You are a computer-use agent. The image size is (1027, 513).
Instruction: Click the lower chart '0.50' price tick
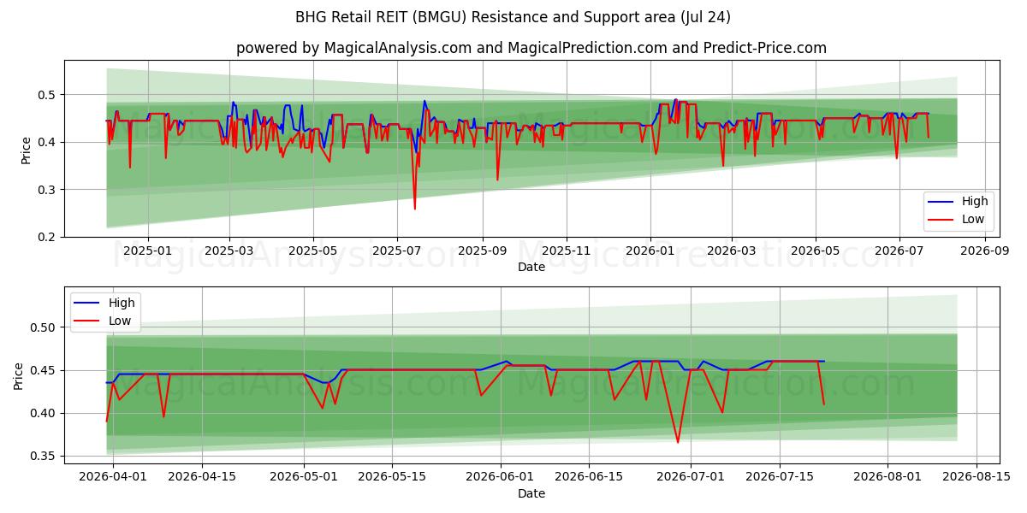click(45, 327)
